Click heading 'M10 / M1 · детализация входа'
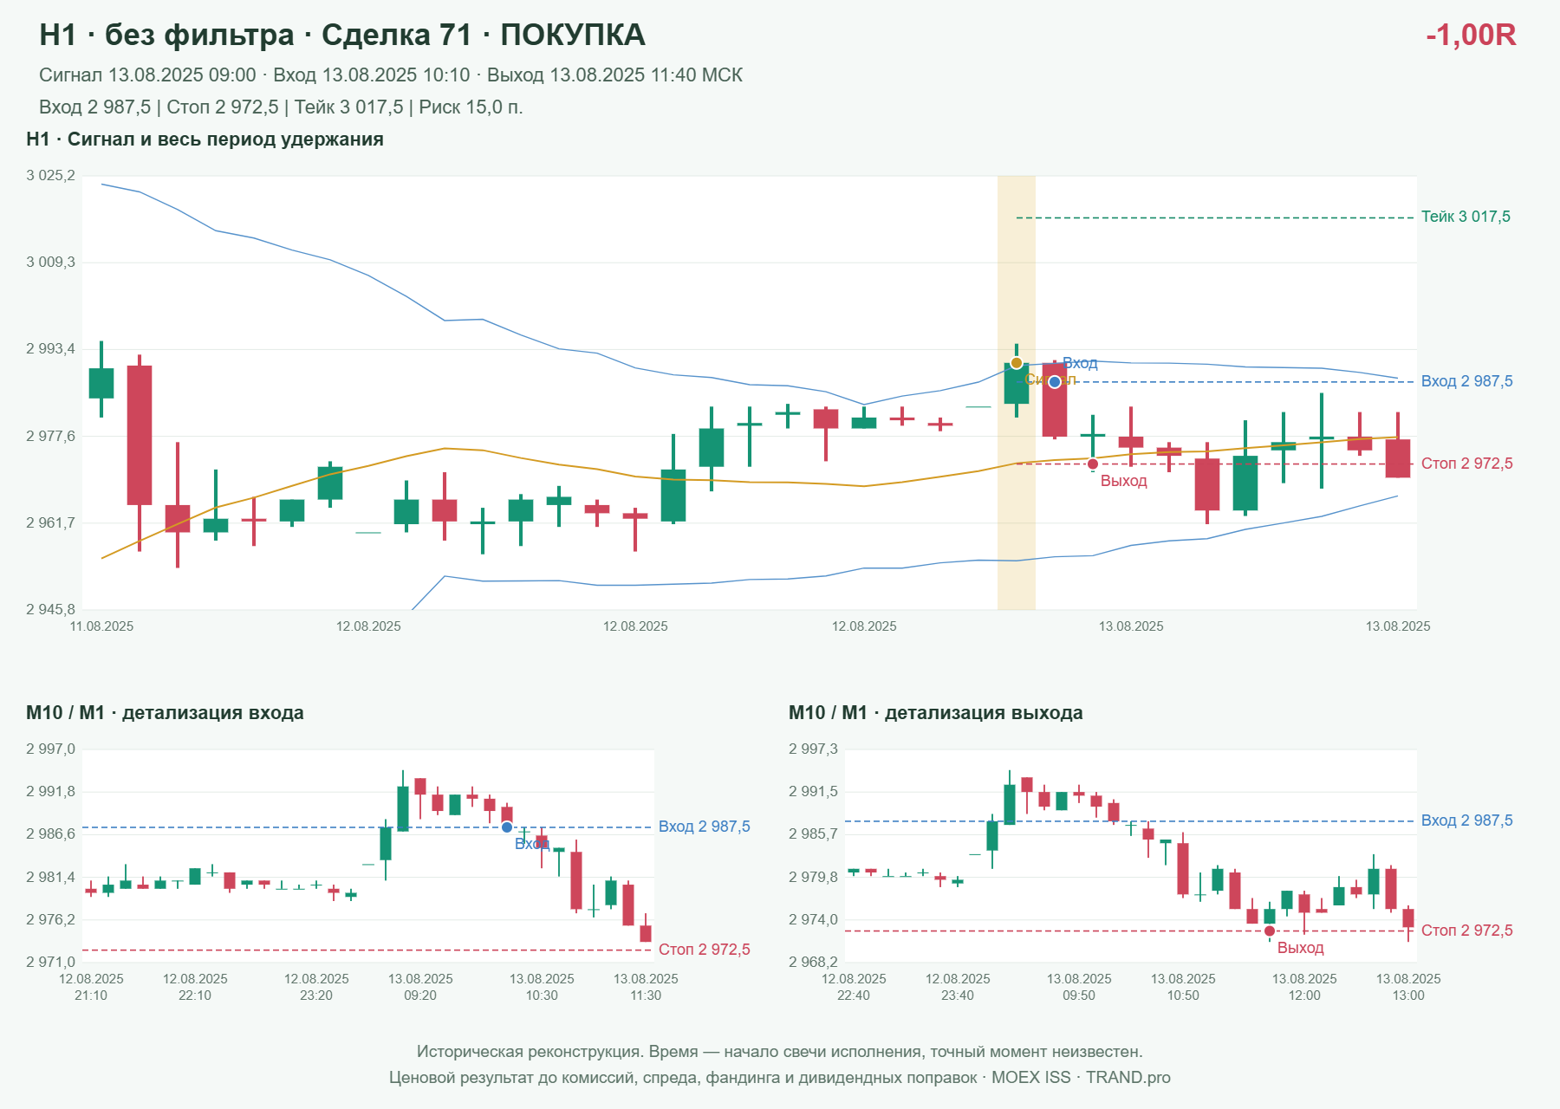 coord(165,713)
